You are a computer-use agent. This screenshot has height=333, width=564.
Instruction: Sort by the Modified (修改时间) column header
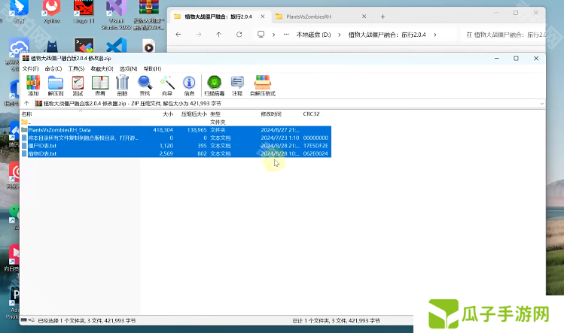click(x=271, y=114)
